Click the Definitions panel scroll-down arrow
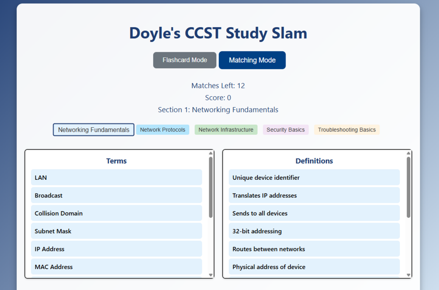The width and height of the screenshot is (439, 290). point(408,275)
